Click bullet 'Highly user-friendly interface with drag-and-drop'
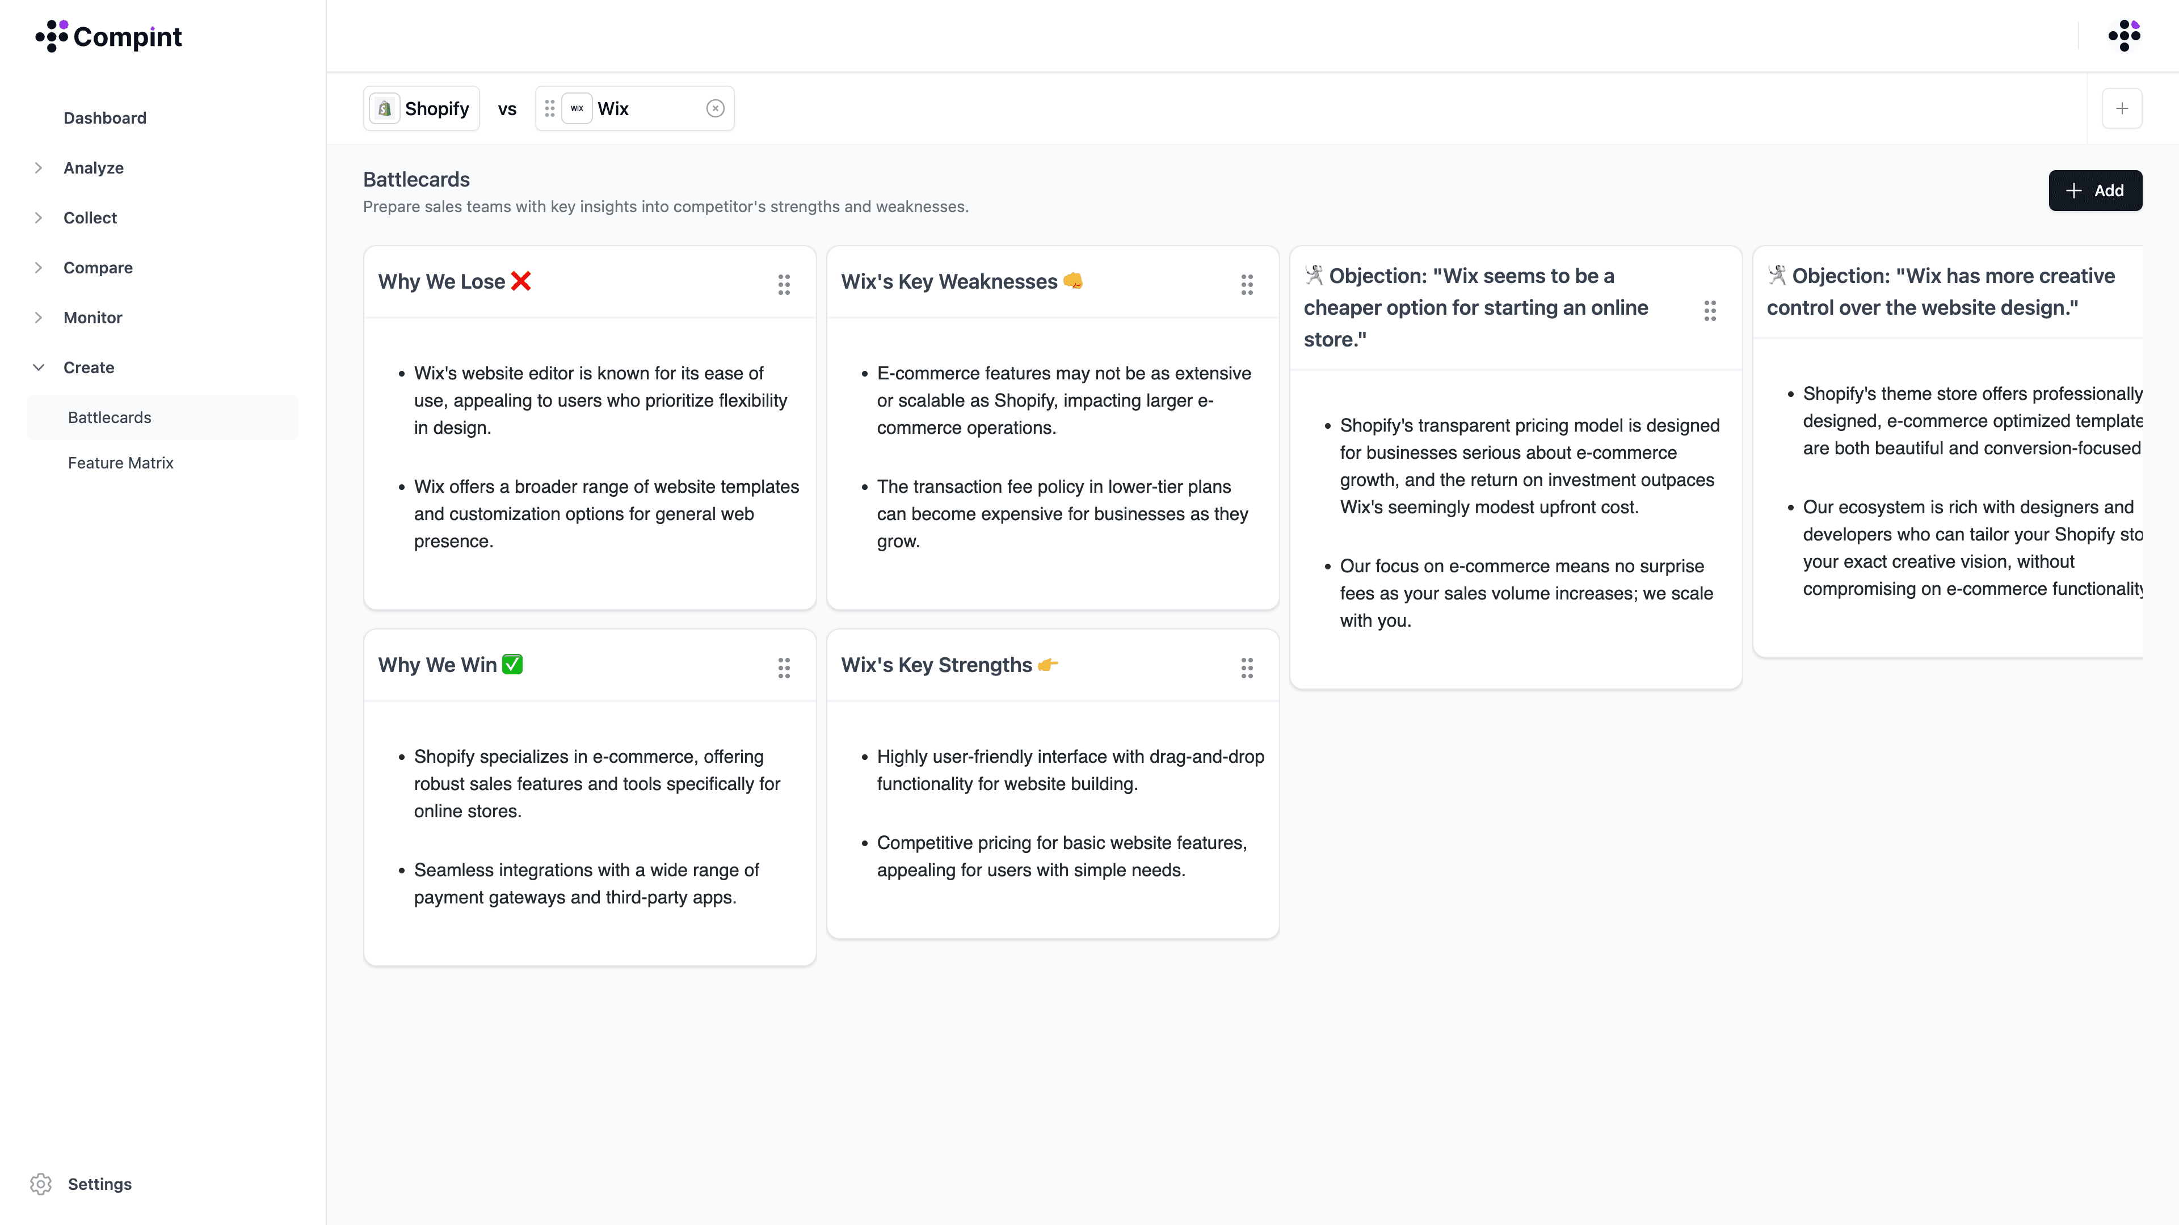This screenshot has height=1225, width=2179. (1071, 770)
